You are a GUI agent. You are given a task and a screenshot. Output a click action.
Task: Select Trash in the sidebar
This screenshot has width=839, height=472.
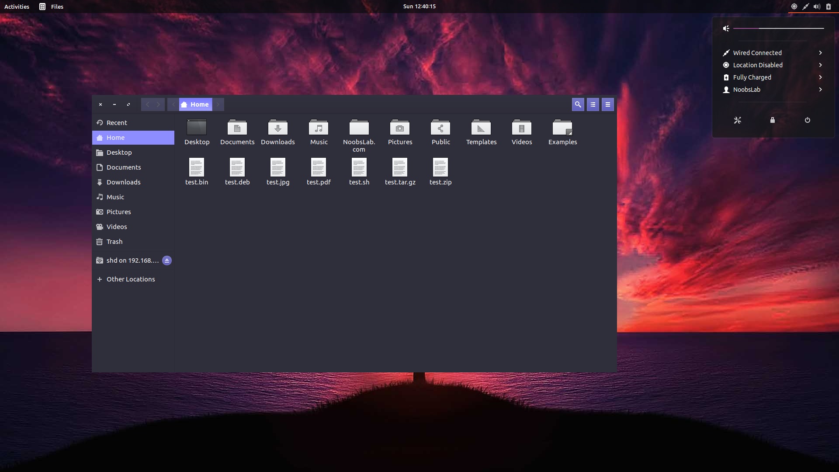coord(114,242)
